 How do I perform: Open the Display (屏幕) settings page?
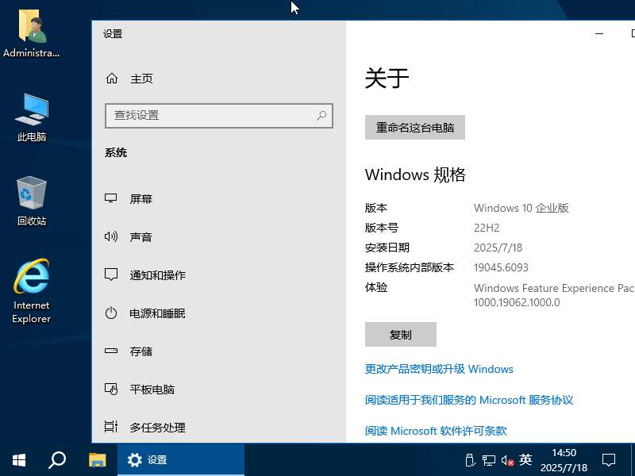pos(141,199)
